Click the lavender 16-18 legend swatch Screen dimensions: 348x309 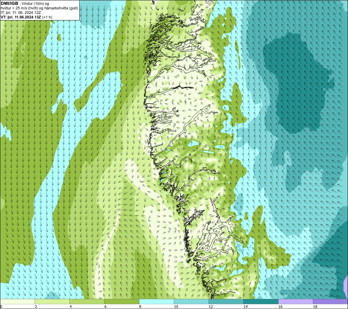click(x=295, y=301)
